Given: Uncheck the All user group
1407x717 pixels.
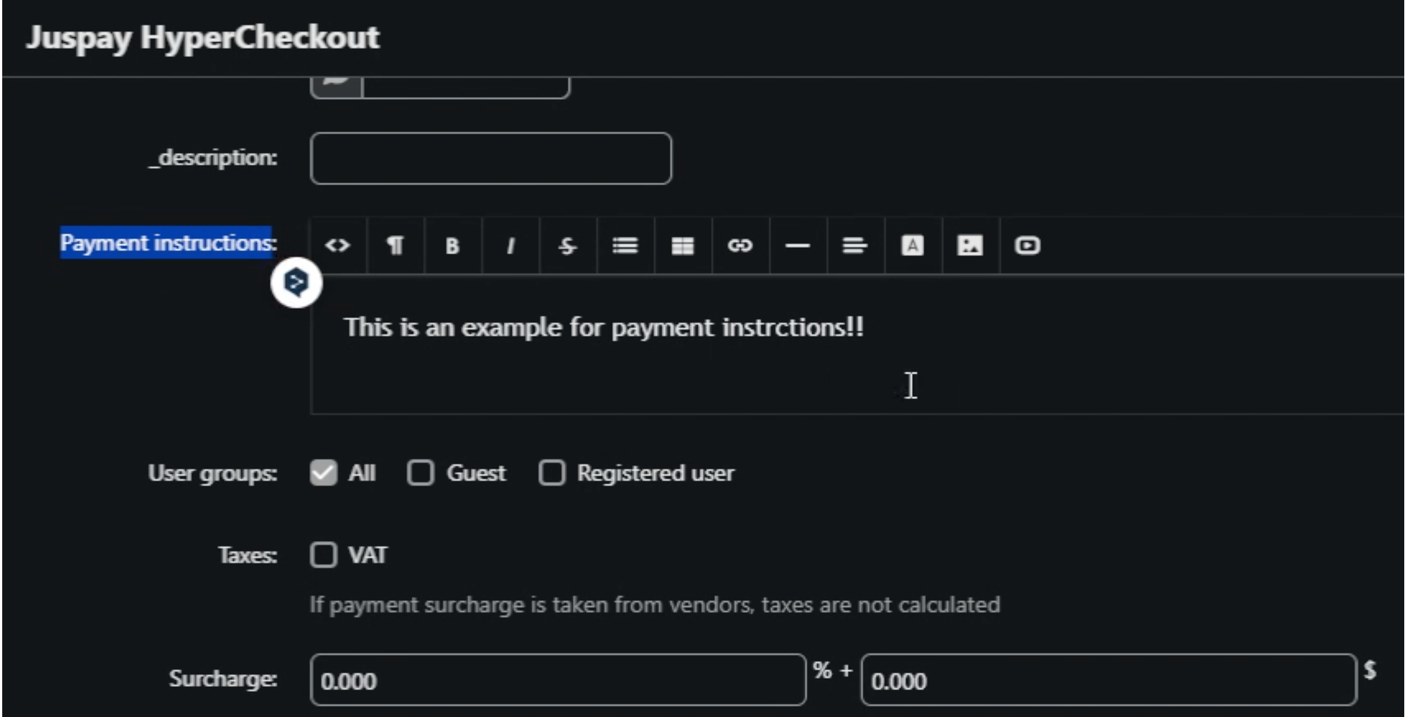Looking at the screenshot, I should (324, 473).
